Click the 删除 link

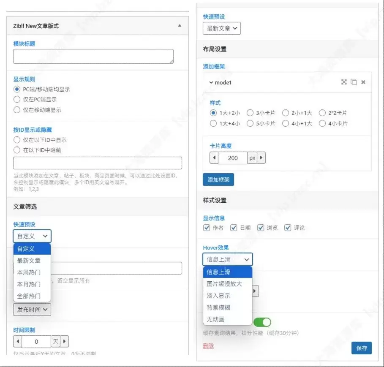(x=208, y=345)
